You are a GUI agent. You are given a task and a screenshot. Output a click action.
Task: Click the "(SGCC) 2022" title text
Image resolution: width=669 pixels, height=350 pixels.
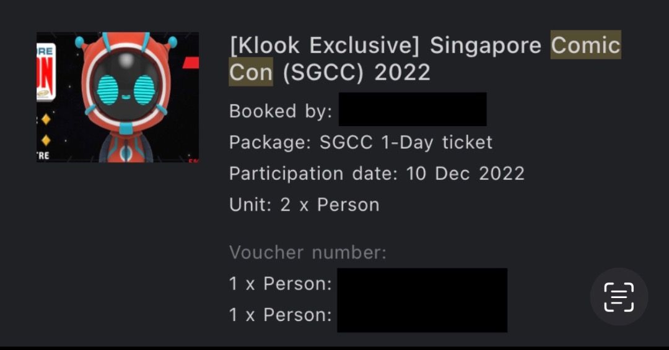pyautogui.click(x=356, y=72)
